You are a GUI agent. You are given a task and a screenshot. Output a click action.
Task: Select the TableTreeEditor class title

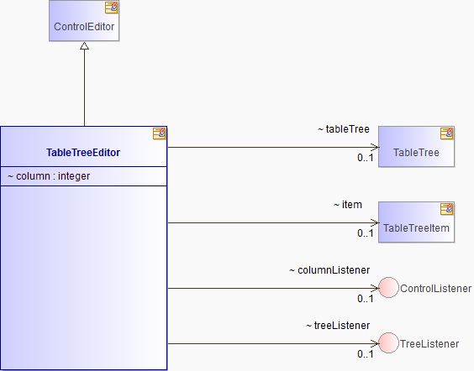83,153
